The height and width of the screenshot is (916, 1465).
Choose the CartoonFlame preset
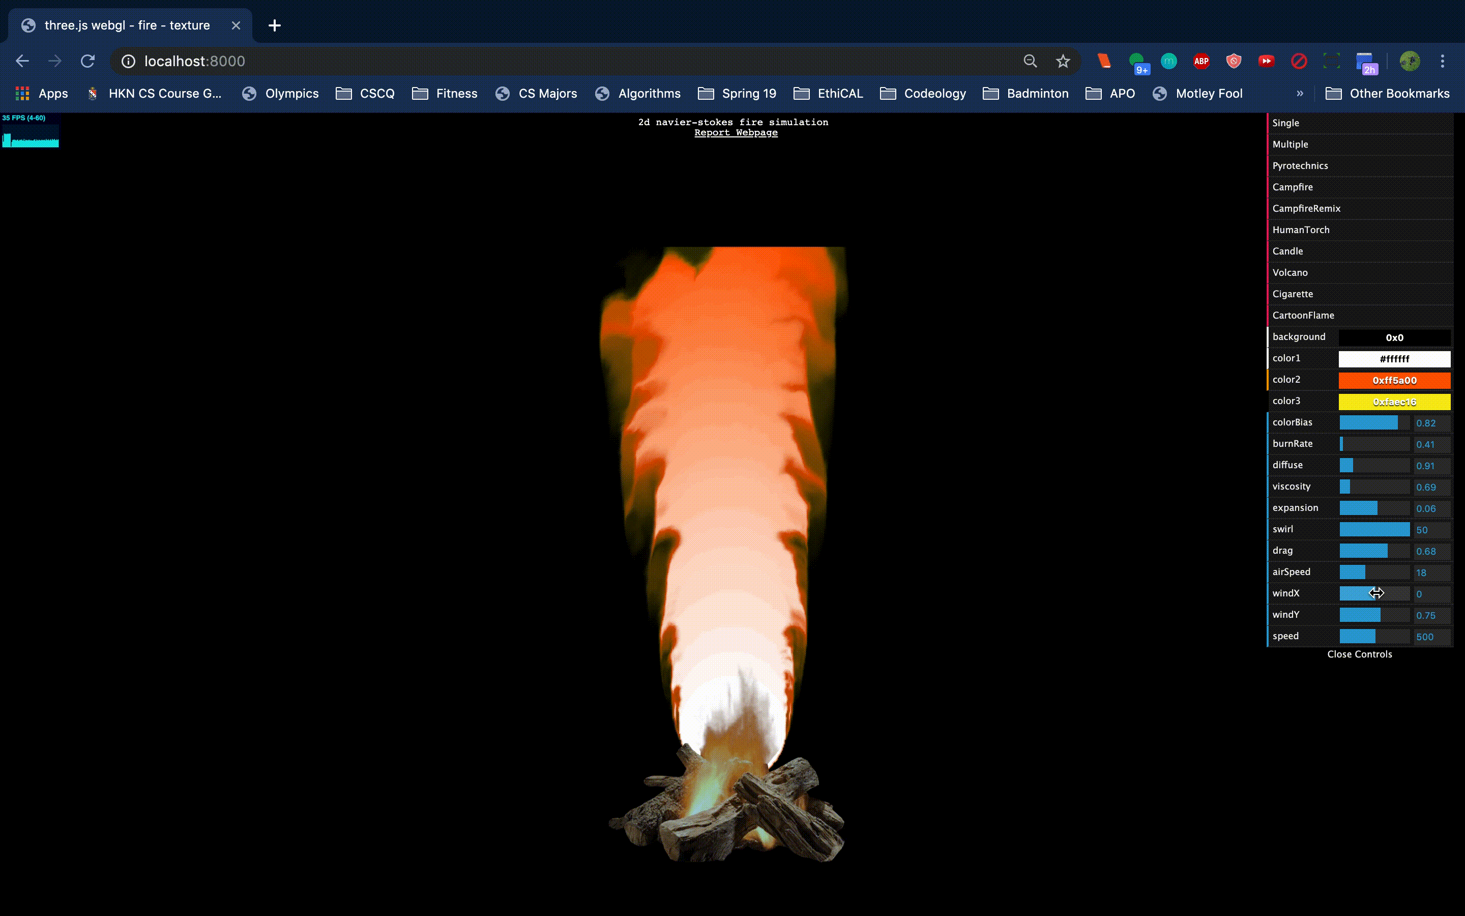point(1303,315)
